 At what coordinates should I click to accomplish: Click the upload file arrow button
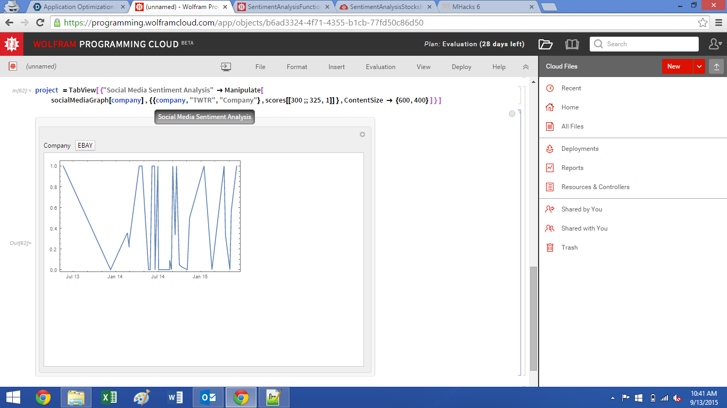click(x=716, y=66)
